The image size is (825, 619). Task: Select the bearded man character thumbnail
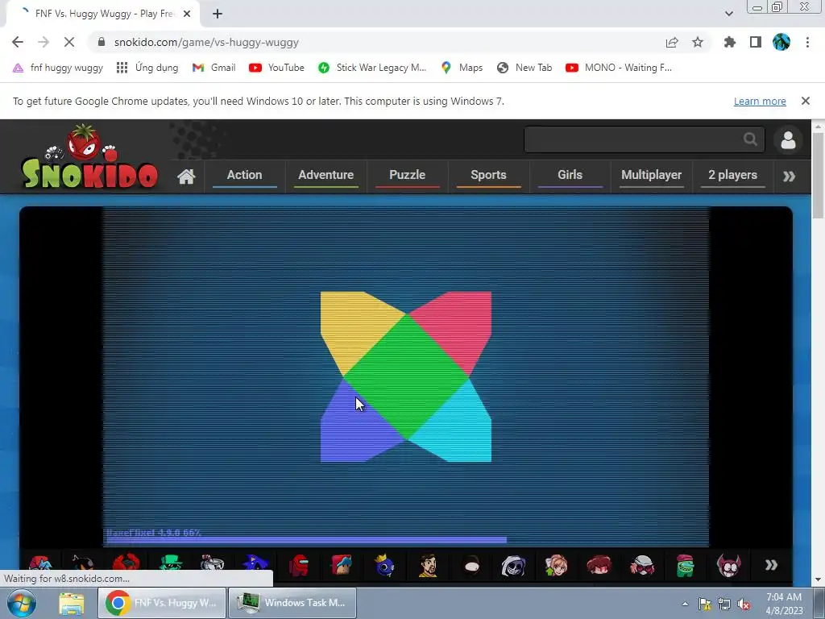click(x=427, y=565)
